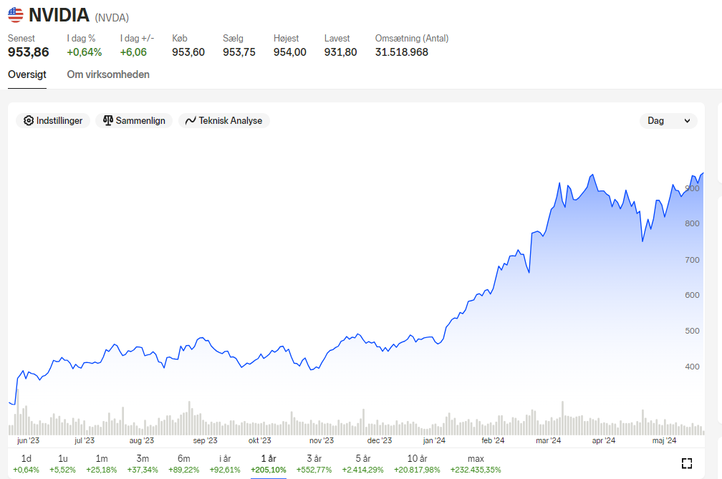
Task: Select the 1 år time range
Action: pos(269,464)
